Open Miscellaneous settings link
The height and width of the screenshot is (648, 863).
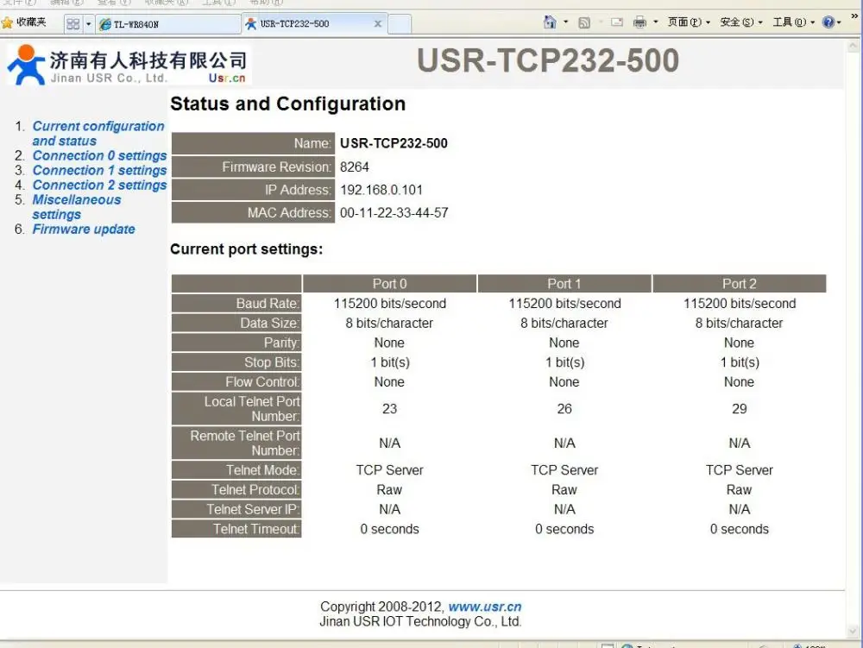tap(77, 207)
